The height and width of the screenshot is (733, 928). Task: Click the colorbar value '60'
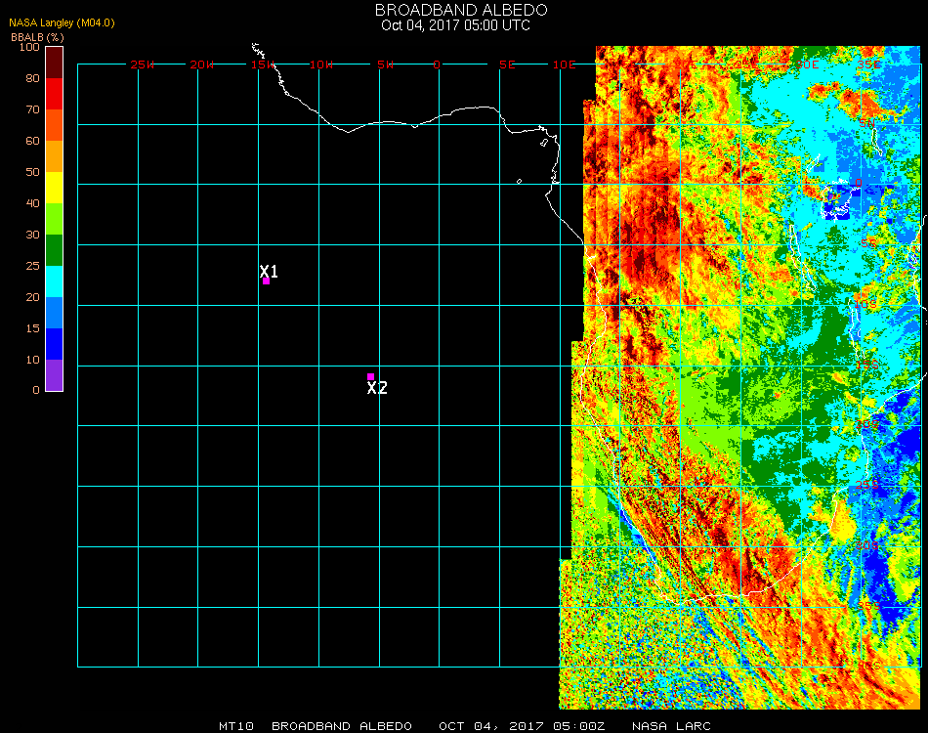click(x=32, y=141)
